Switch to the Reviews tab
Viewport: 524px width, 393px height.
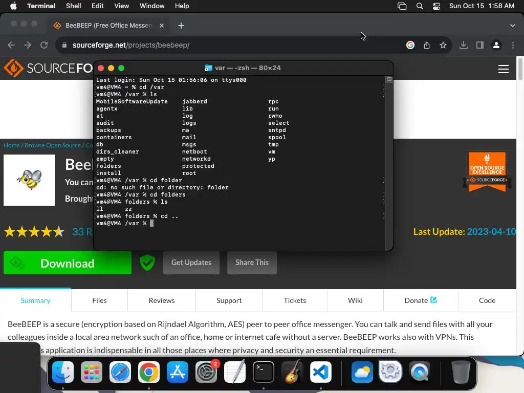click(162, 300)
